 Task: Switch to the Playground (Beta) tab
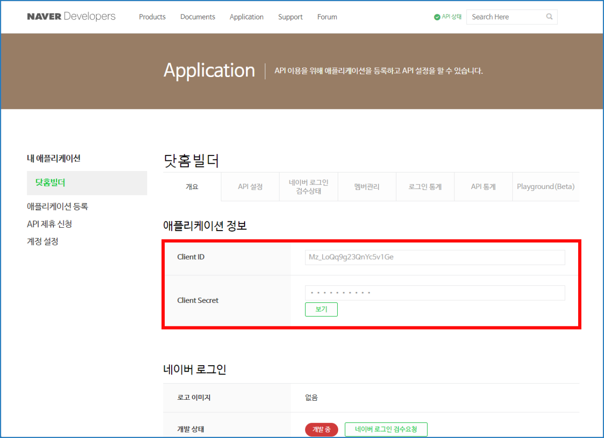coord(545,187)
